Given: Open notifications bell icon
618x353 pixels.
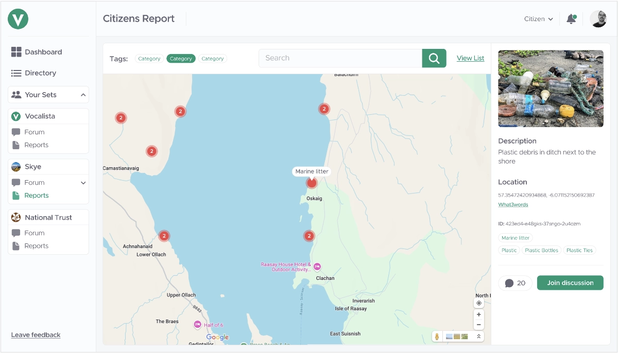Looking at the screenshot, I should click(571, 19).
